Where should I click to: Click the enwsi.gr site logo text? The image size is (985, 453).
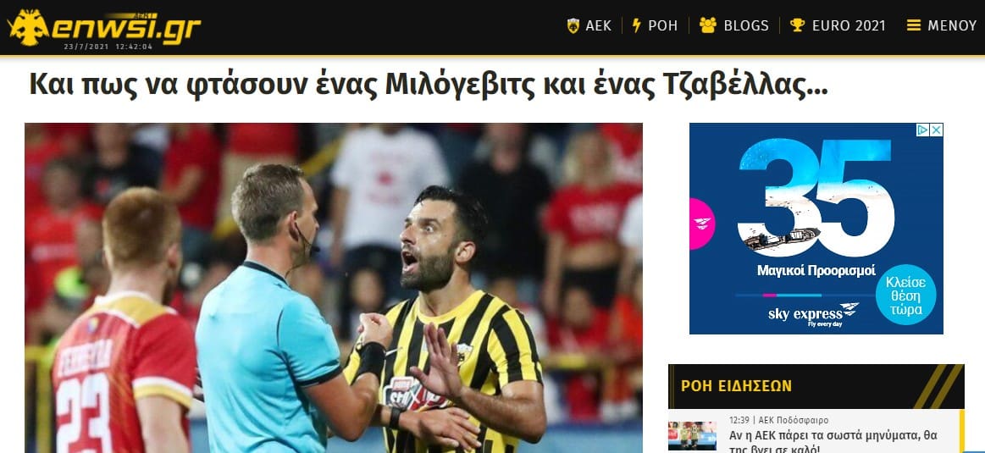[126, 27]
